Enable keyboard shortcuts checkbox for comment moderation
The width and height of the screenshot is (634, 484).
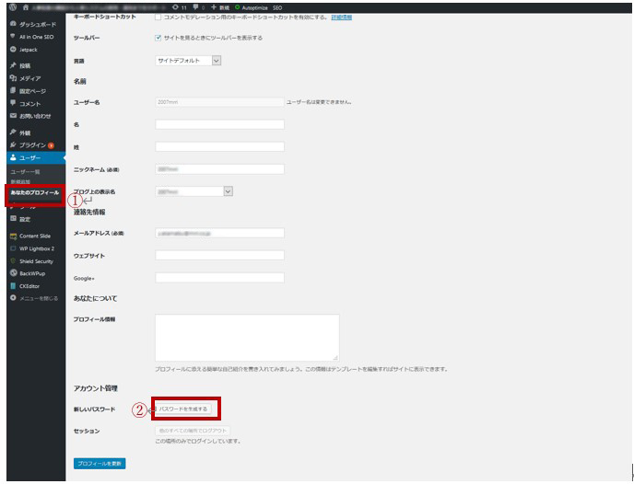158,17
